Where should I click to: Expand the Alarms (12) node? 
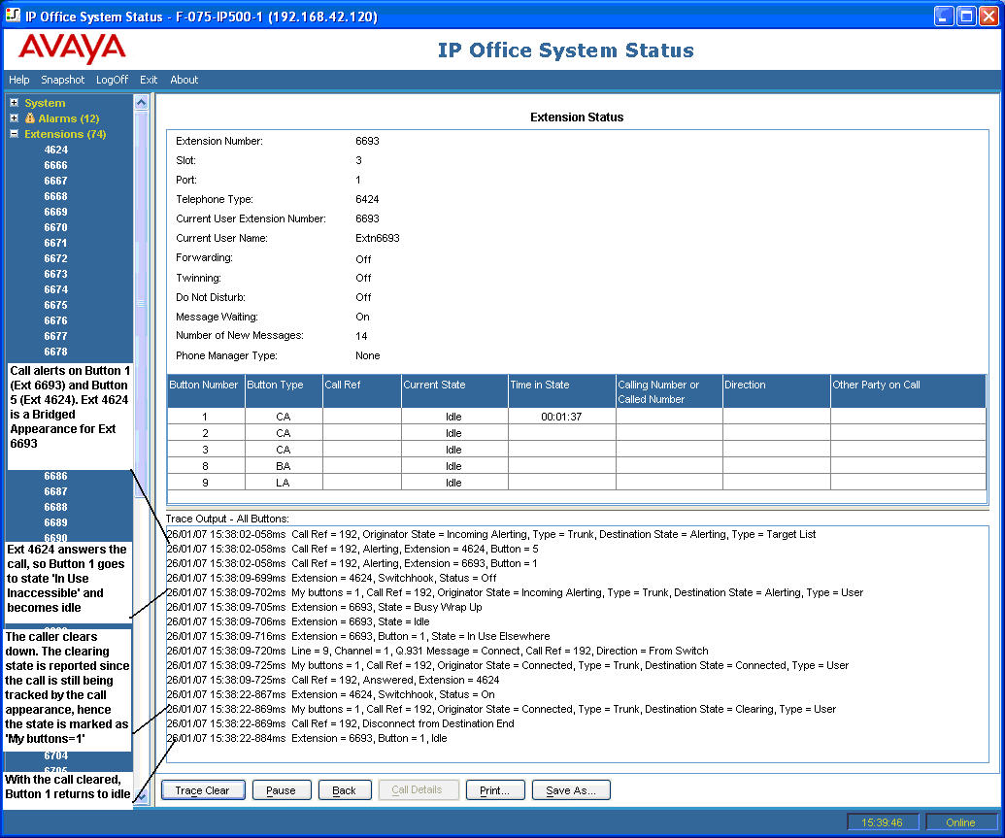(x=15, y=117)
